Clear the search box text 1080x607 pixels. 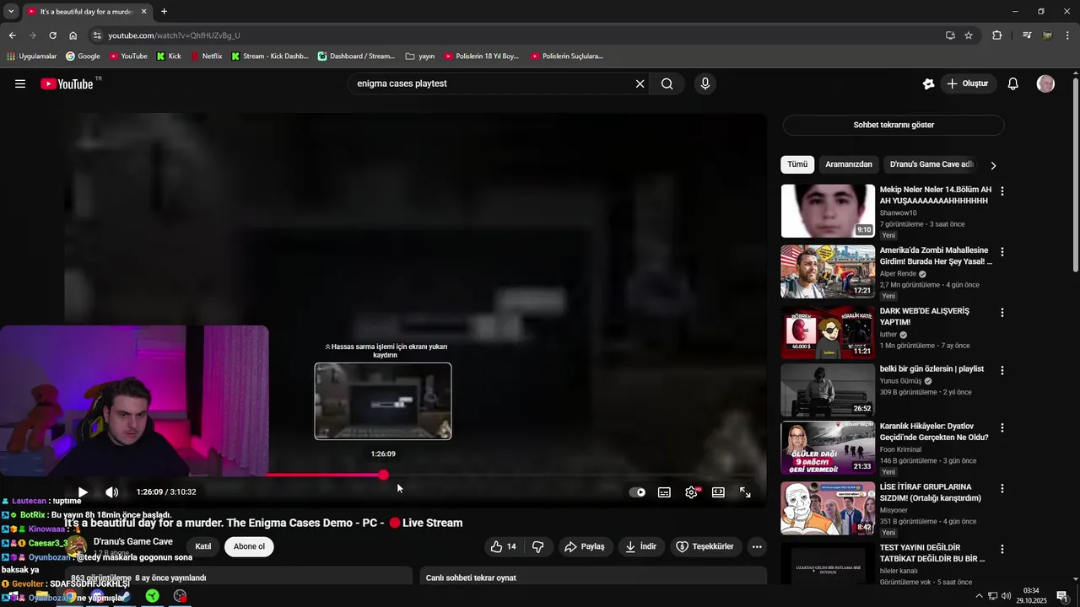pos(640,83)
